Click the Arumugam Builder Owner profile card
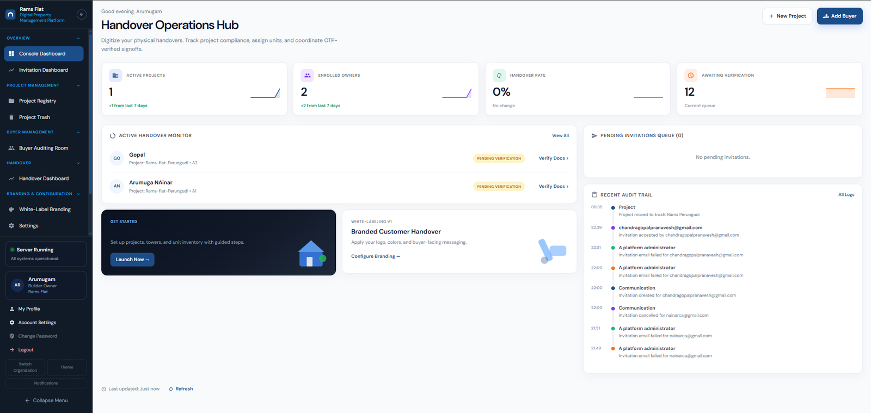 pyautogui.click(x=46, y=285)
